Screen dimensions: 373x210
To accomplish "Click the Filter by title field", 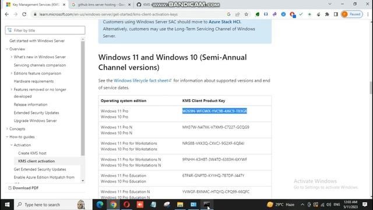I will (x=45, y=30).
